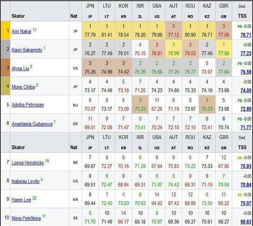
Task: Open Haein Lee's total segment score link
Action: click(x=246, y=203)
